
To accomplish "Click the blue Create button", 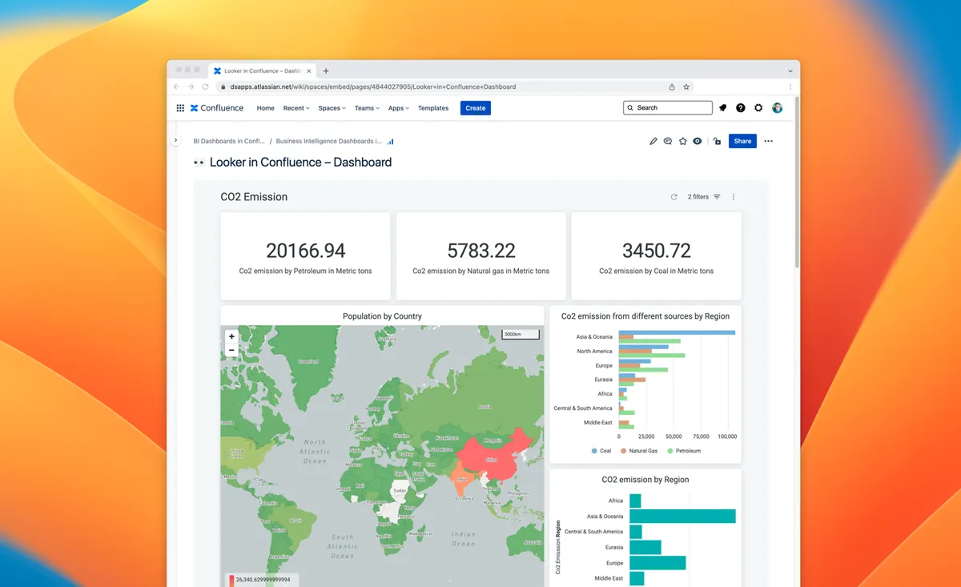I will pos(476,108).
